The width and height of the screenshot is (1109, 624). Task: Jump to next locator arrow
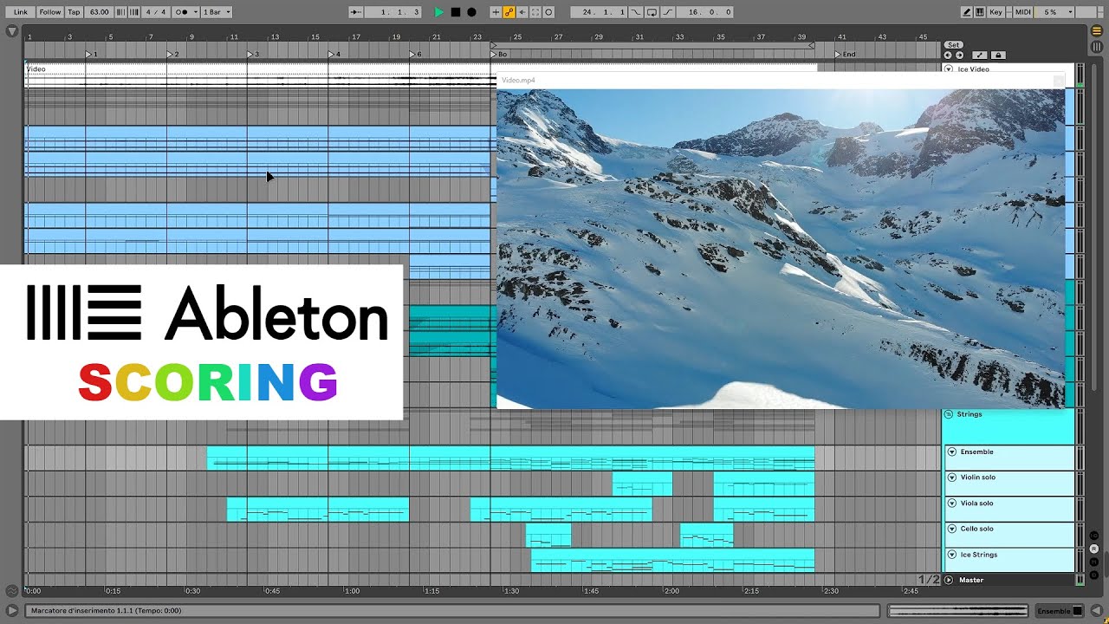click(959, 55)
